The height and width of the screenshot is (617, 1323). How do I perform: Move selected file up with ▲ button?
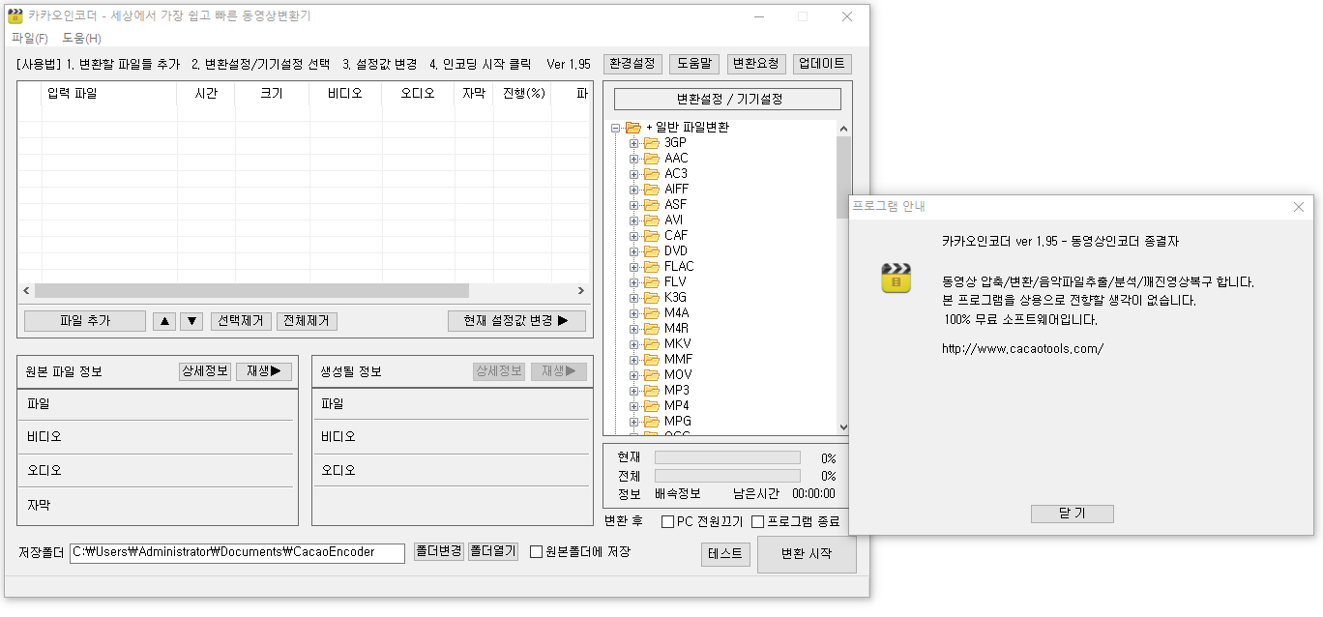tap(164, 321)
